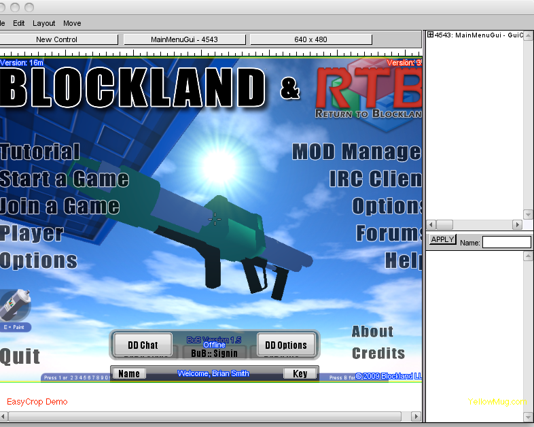The width and height of the screenshot is (534, 427).
Task: Open the Edit menu
Action: point(19,23)
